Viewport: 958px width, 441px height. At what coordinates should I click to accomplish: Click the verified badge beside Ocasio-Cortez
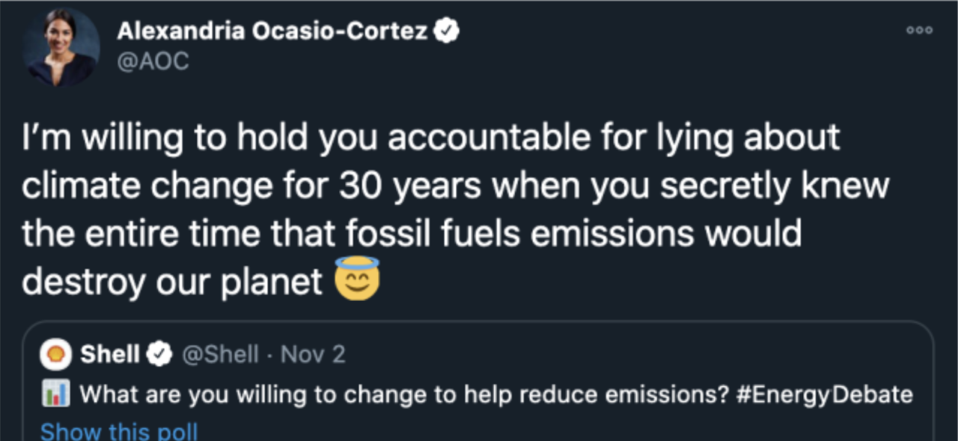coord(447,31)
